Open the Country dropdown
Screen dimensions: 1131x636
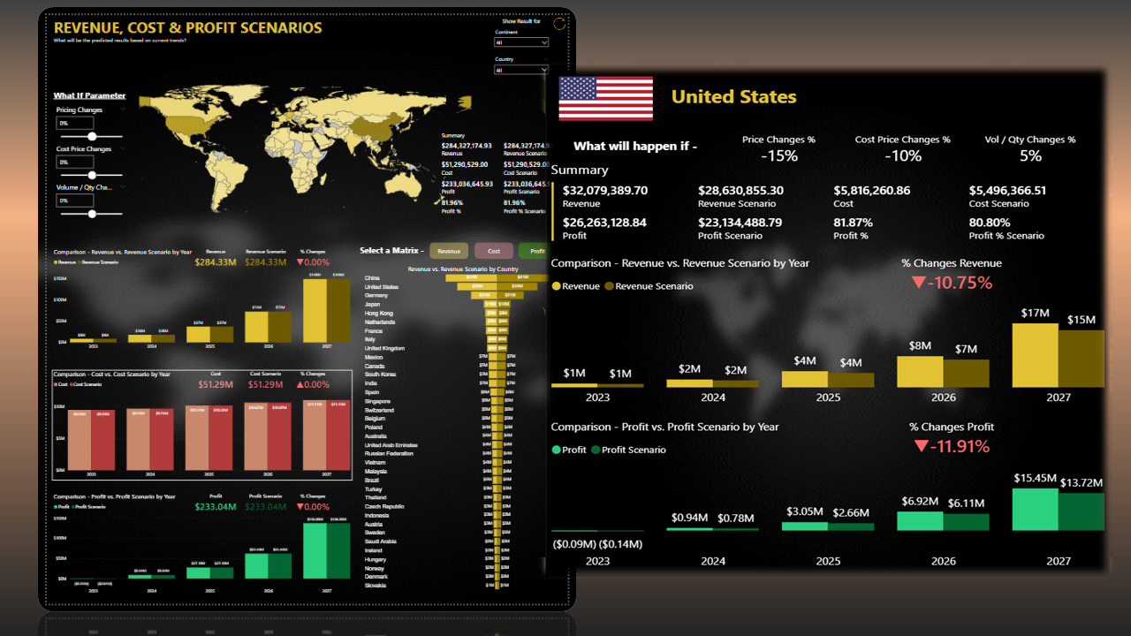pos(521,70)
